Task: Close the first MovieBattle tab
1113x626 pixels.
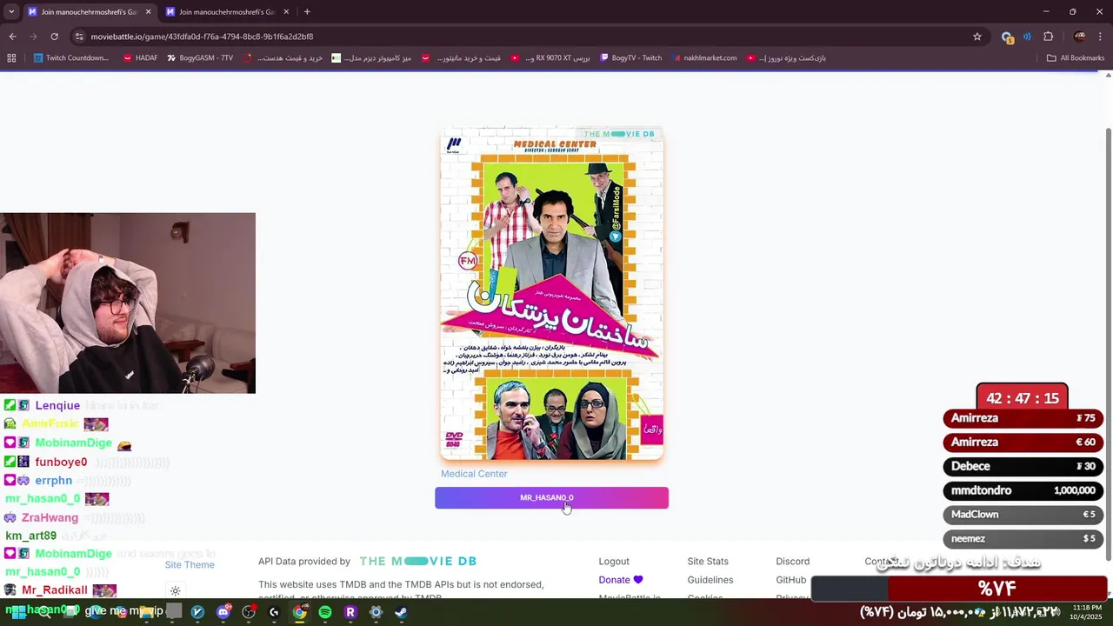Action: point(148,11)
